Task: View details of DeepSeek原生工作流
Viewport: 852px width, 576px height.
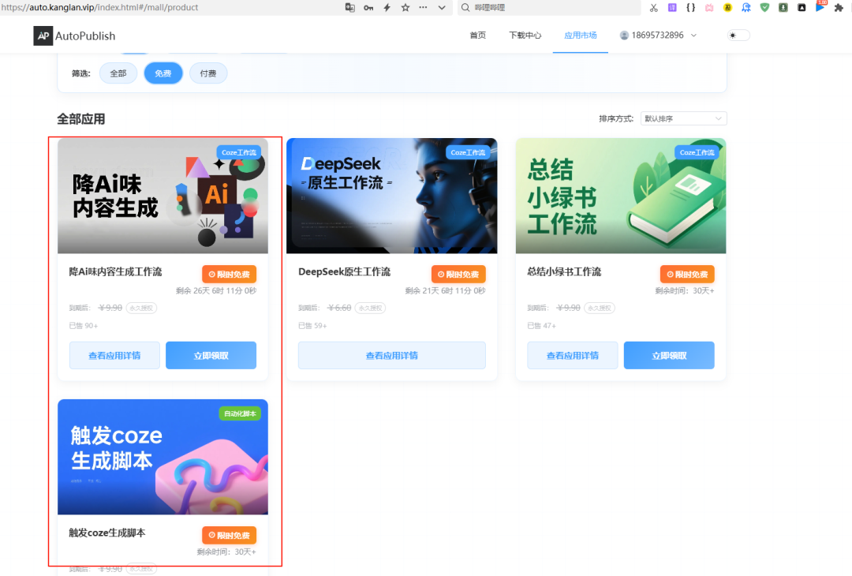Action: point(392,355)
